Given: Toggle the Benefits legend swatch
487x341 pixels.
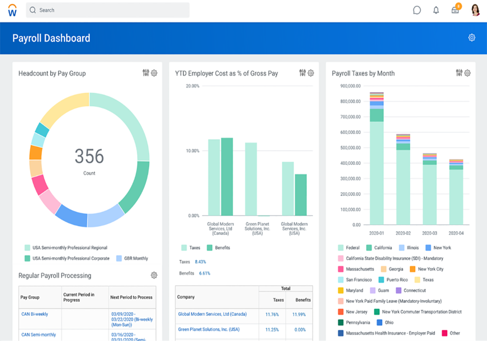Looking at the screenshot, I should pos(209,248).
